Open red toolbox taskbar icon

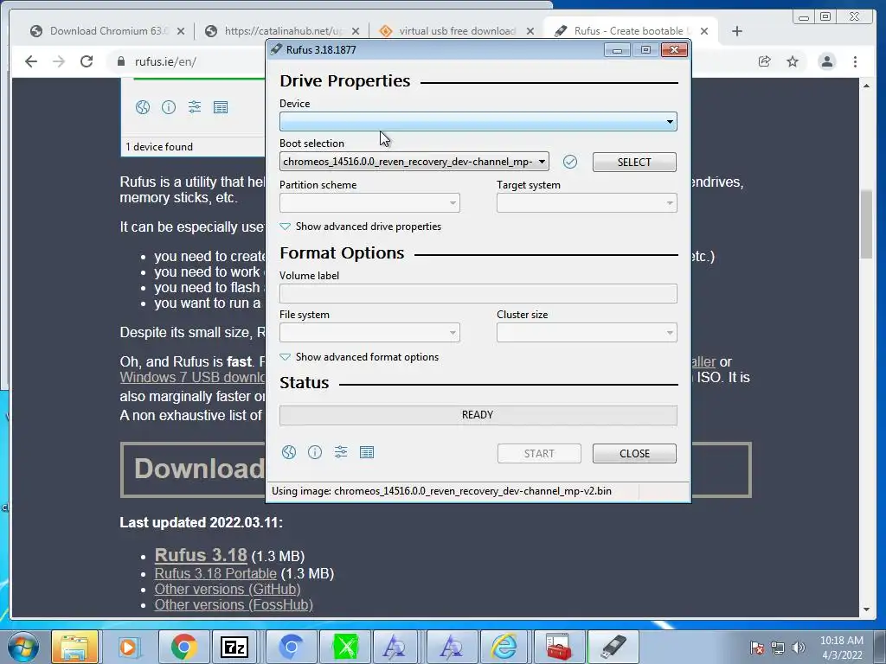pyautogui.click(x=558, y=647)
